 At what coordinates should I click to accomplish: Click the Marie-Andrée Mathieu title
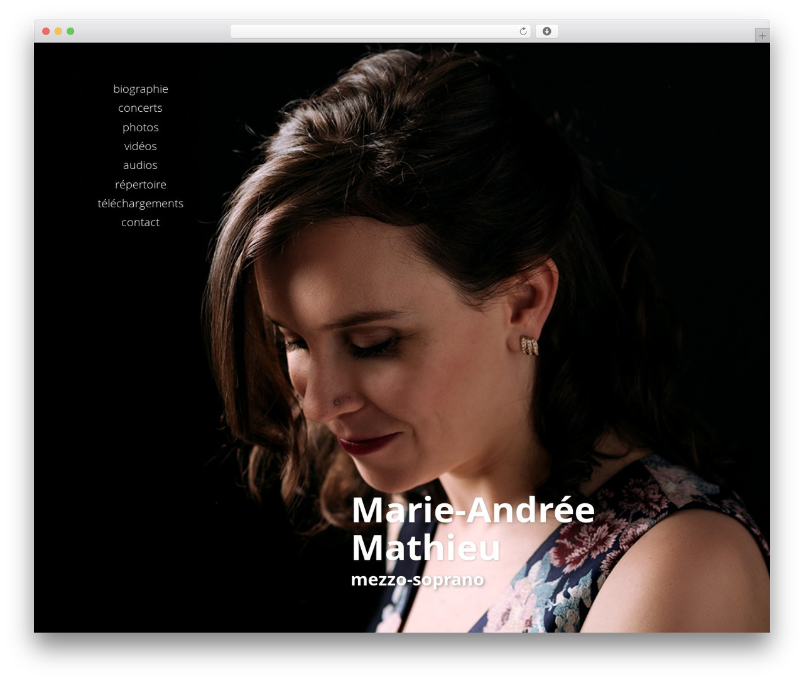[473, 529]
